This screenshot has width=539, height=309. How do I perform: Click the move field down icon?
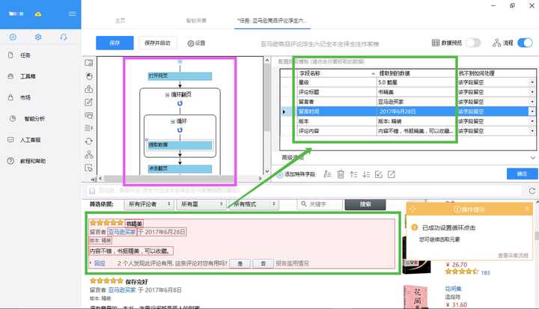coord(366,174)
